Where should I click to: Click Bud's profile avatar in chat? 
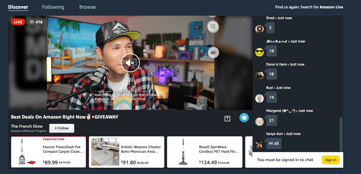pyautogui.click(x=260, y=99)
